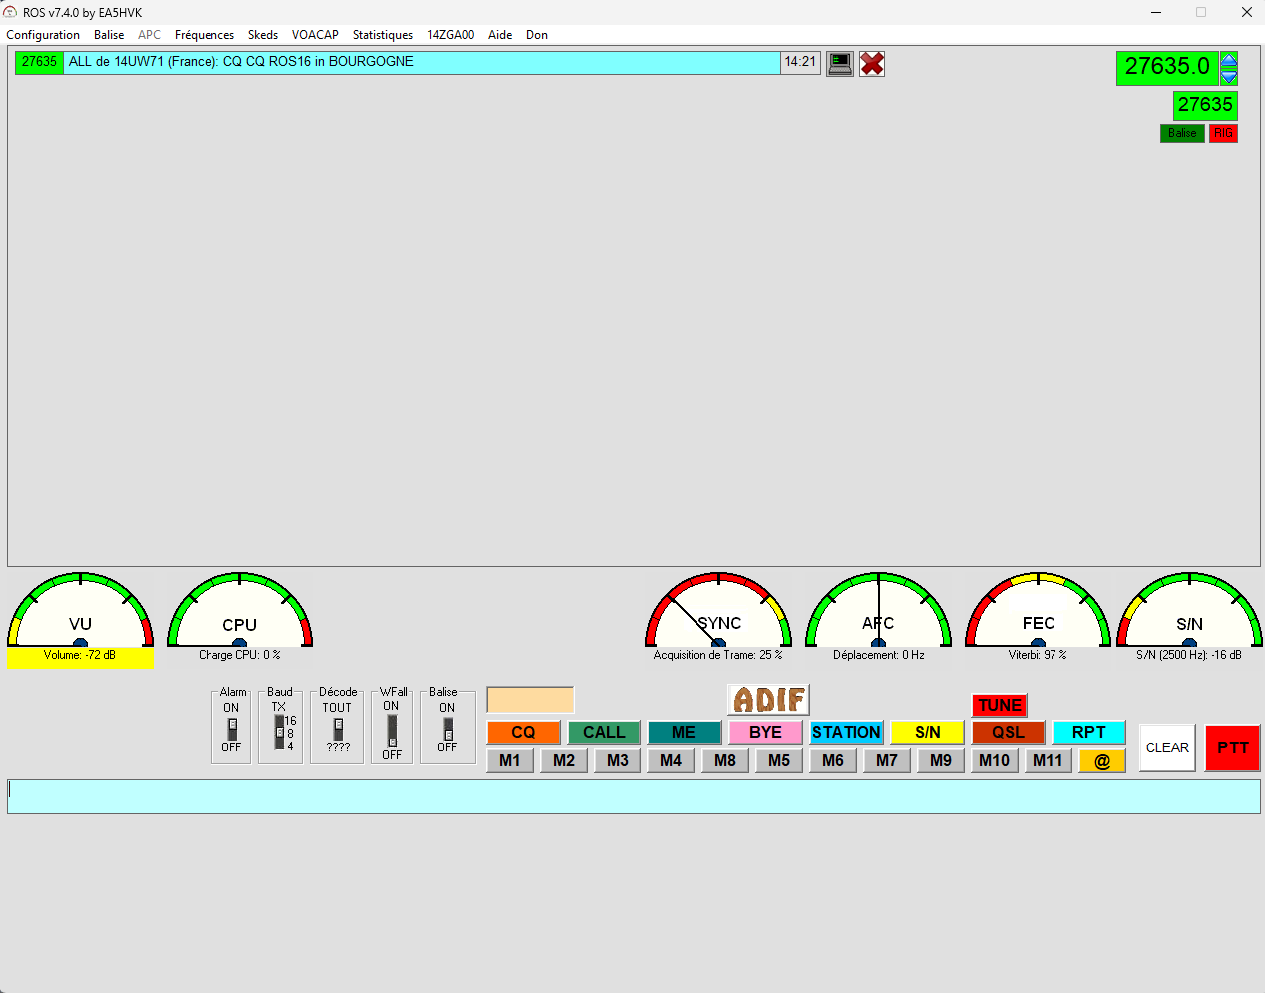
Task: Open the Configuration menu
Action: (x=43, y=35)
